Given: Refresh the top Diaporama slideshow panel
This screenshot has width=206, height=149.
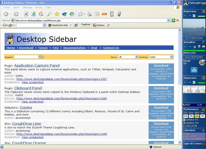Looking at the screenshot, I should 194,16.
